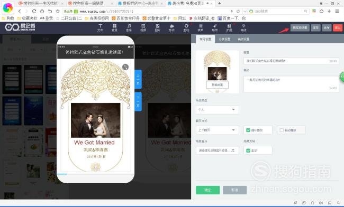Viewport: 344px width, 207px height.
Task: Click the download arrow icon in browser
Action: (329, 11)
